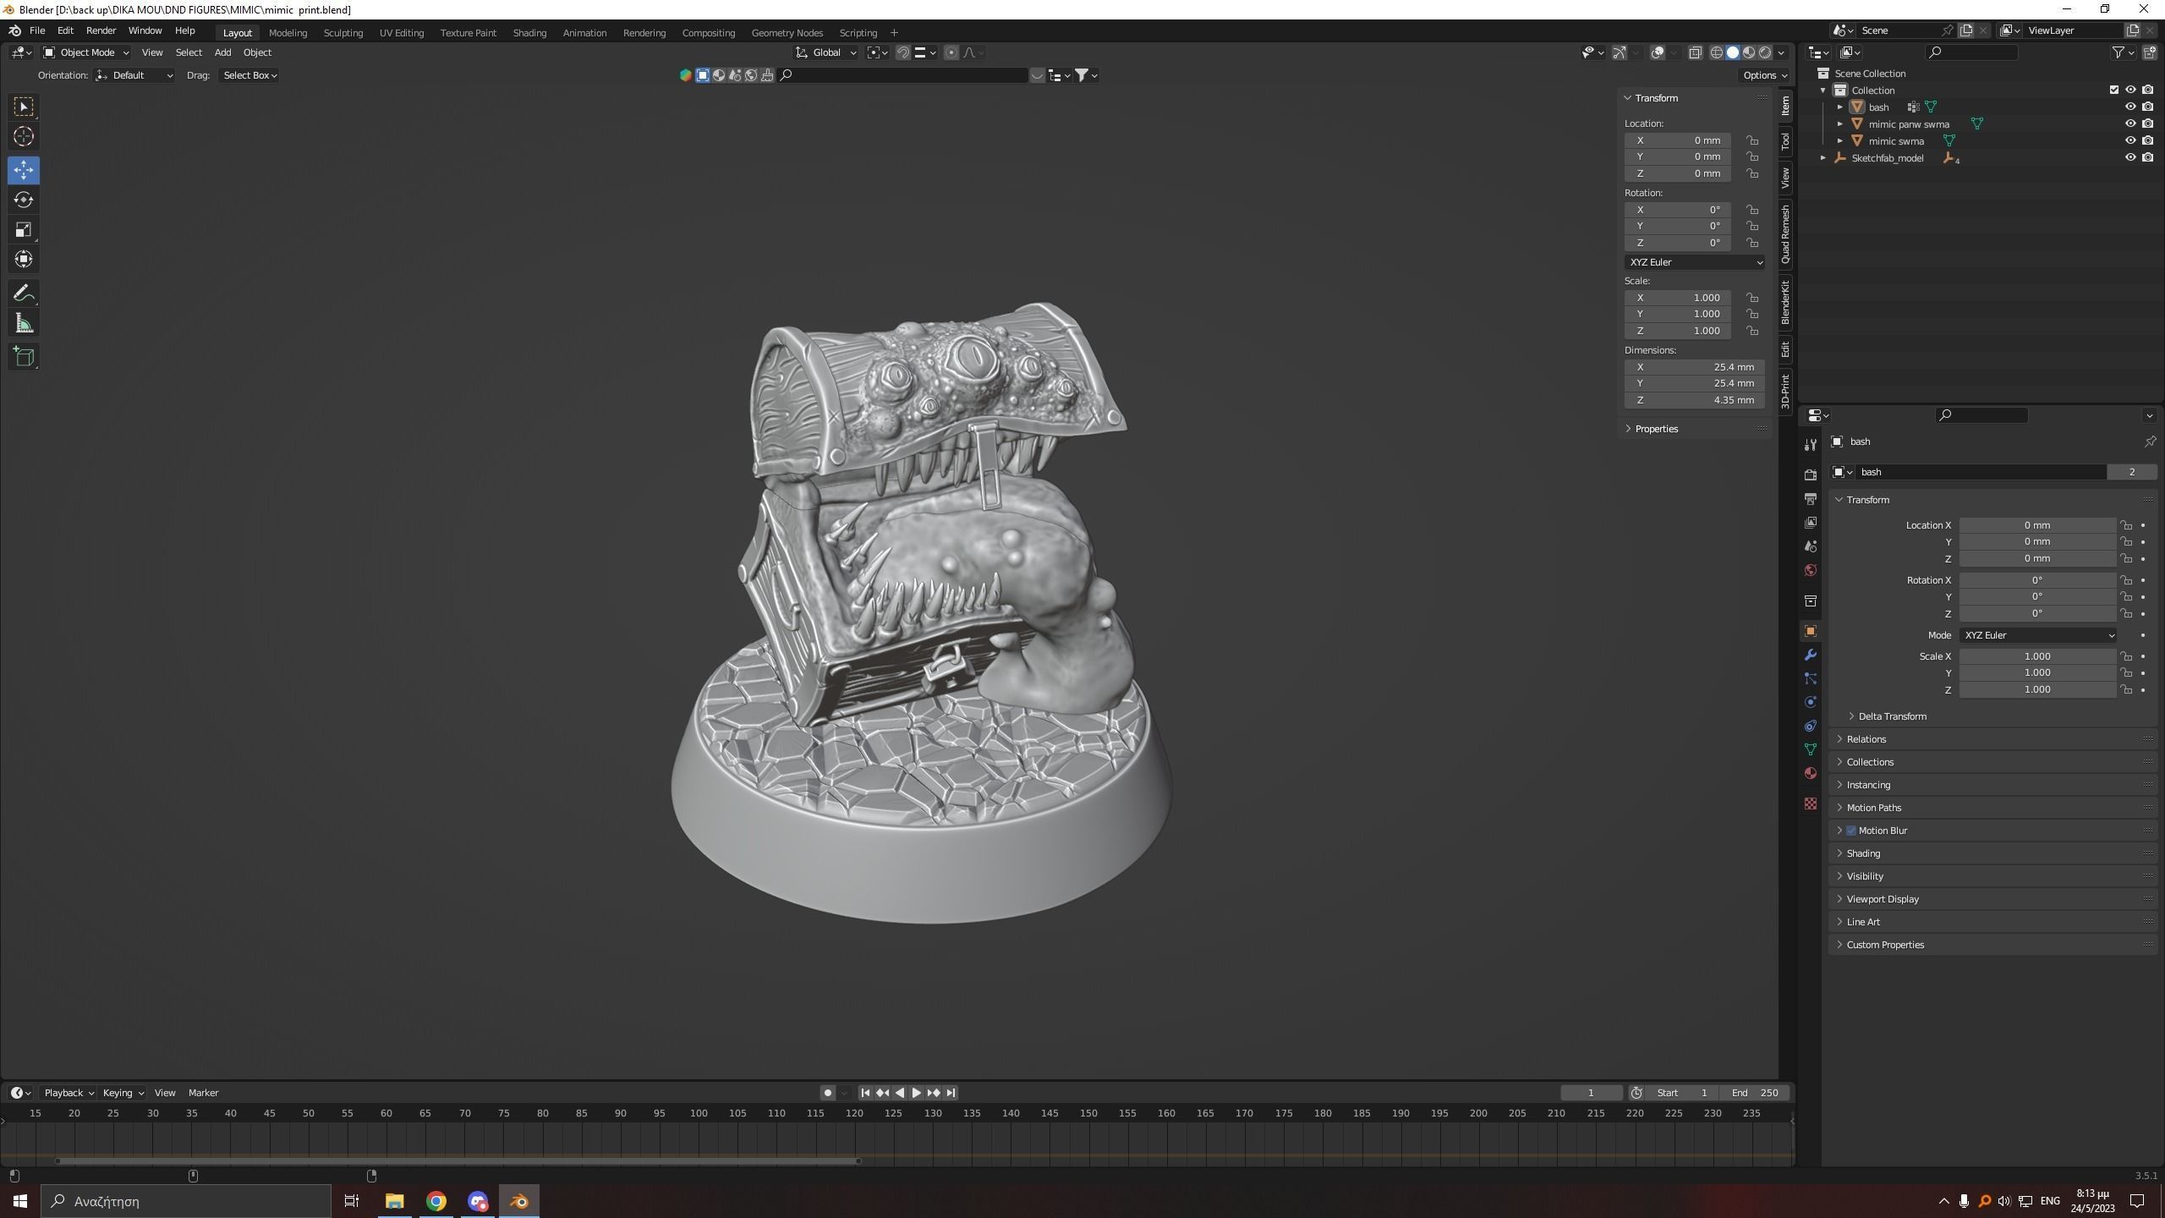Open the viewport Add menu
This screenshot has height=1218, width=2165.
pyautogui.click(x=222, y=52)
